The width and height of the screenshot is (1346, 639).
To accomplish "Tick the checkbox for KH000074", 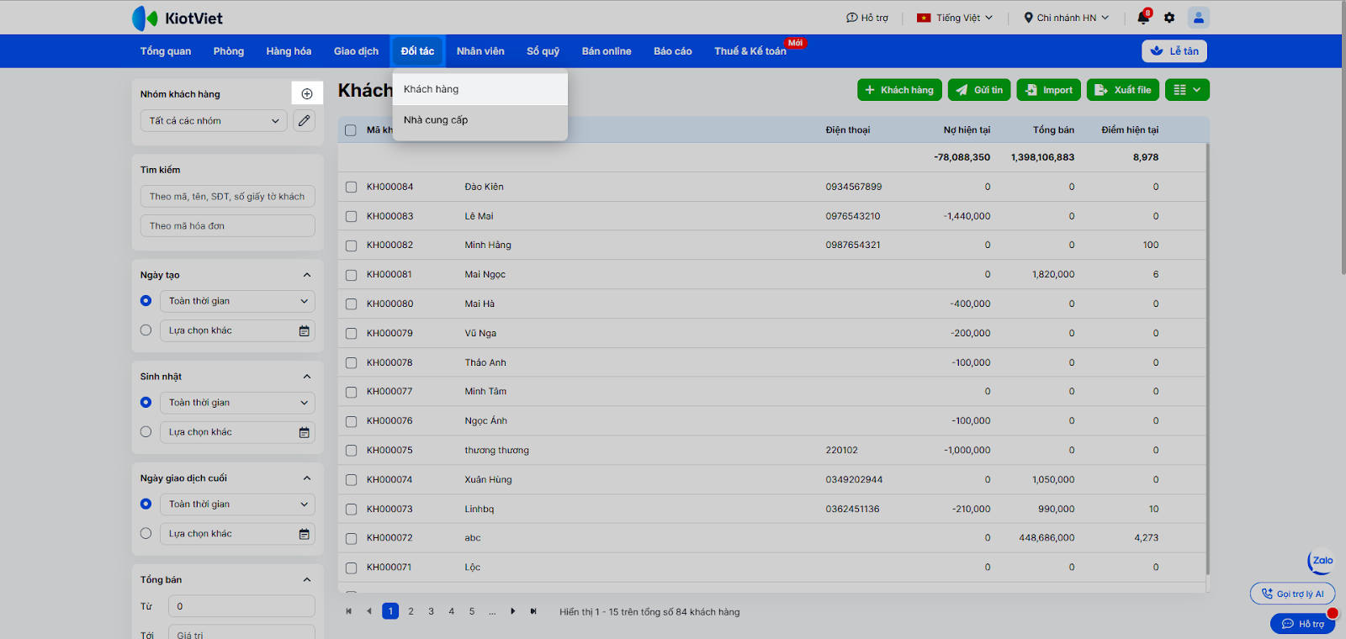I will click(x=351, y=480).
